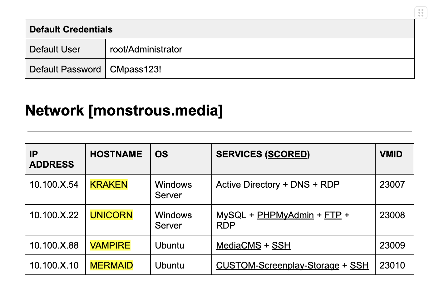Click the underlined SCORED header text
Image resolution: width=434 pixels, height=286 pixels.
click(288, 154)
